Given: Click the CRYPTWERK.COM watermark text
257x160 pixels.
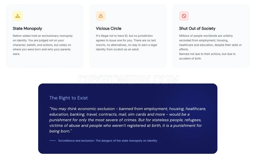Looking at the screenshot, I should tap(128, 79).
